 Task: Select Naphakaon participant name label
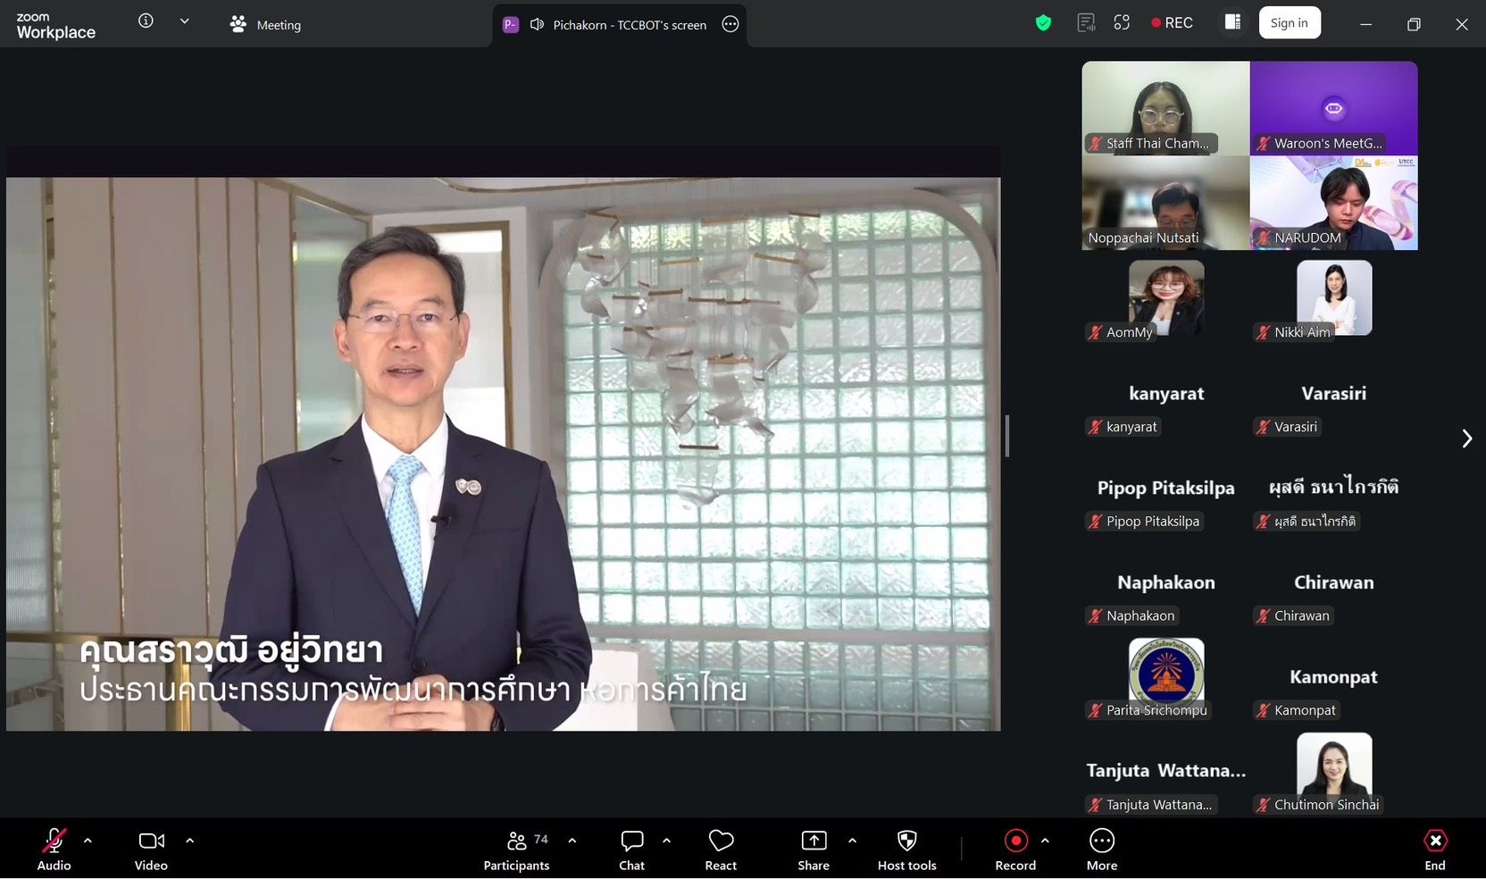(x=1131, y=616)
